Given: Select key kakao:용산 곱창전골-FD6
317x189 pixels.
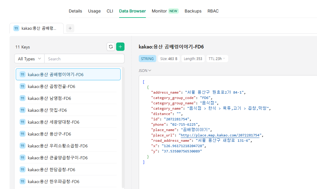Looking at the screenshot, I should (x=68, y=86).
